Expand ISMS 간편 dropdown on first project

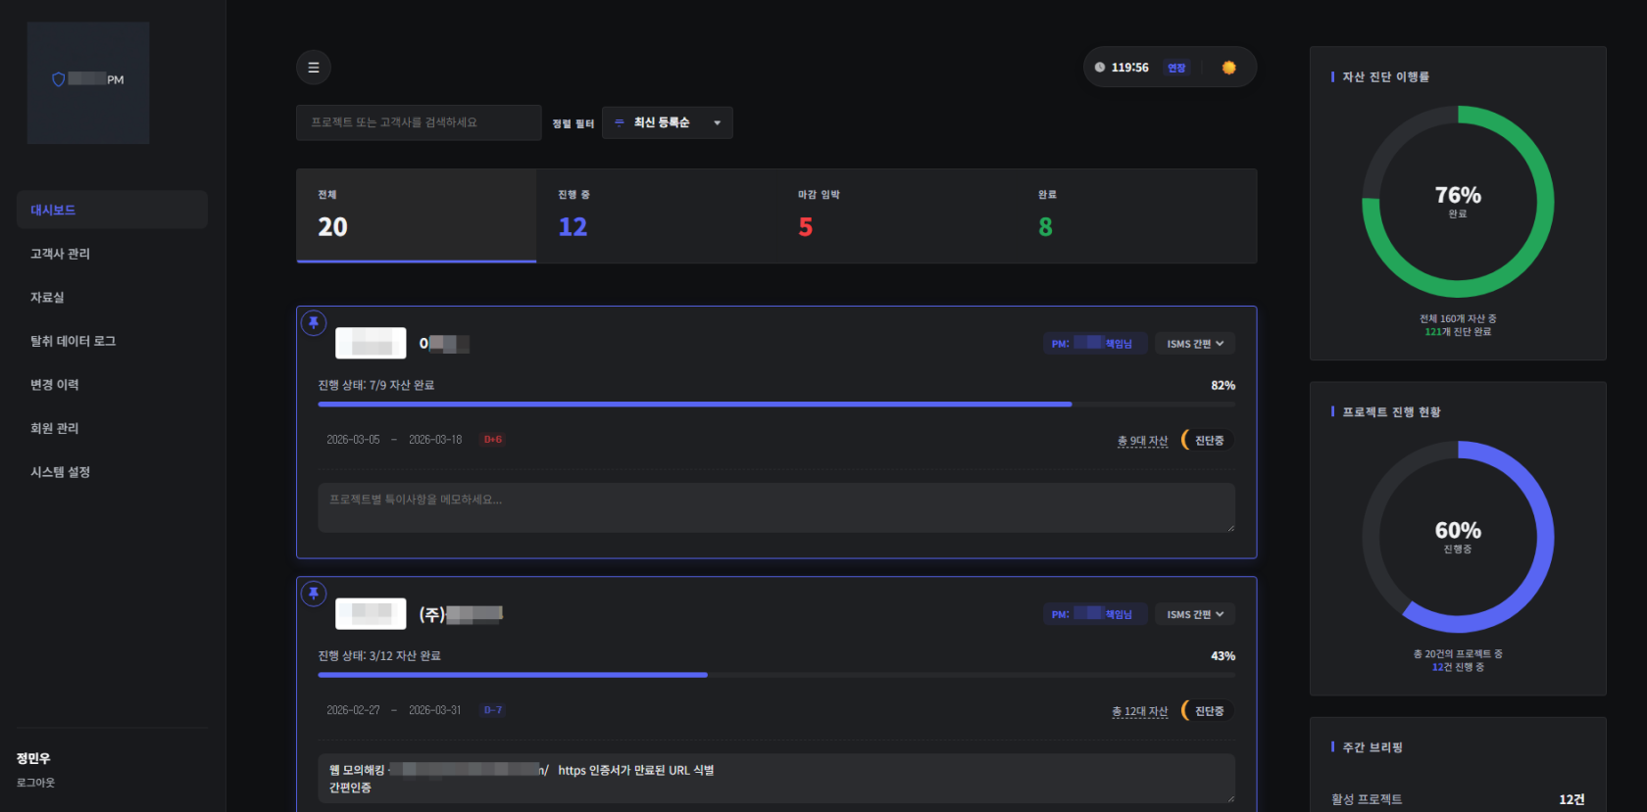tap(1195, 344)
